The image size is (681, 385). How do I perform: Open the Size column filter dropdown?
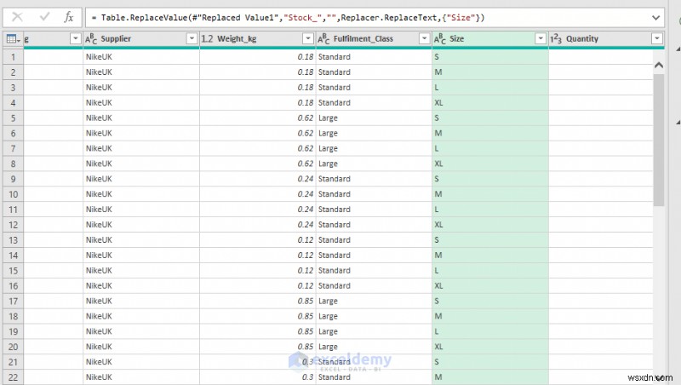click(541, 38)
